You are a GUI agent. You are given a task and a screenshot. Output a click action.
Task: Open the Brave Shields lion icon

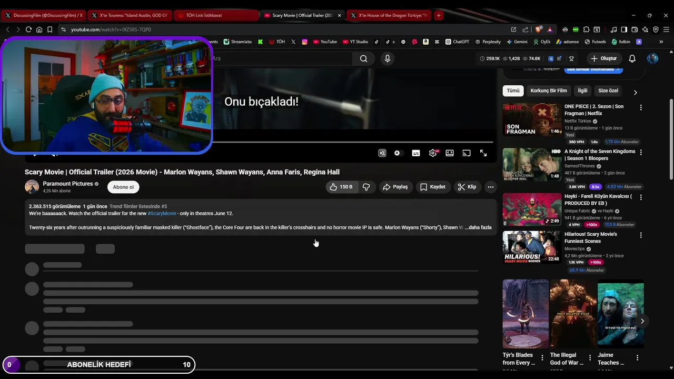pos(538,29)
